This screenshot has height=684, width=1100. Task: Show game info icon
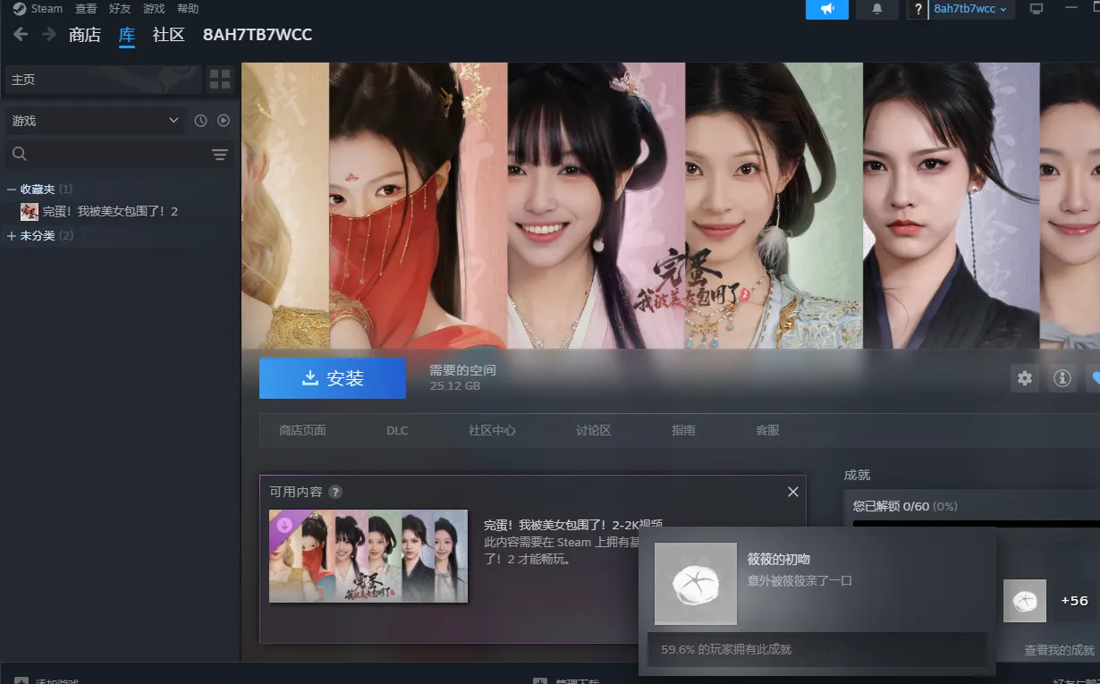1062,378
